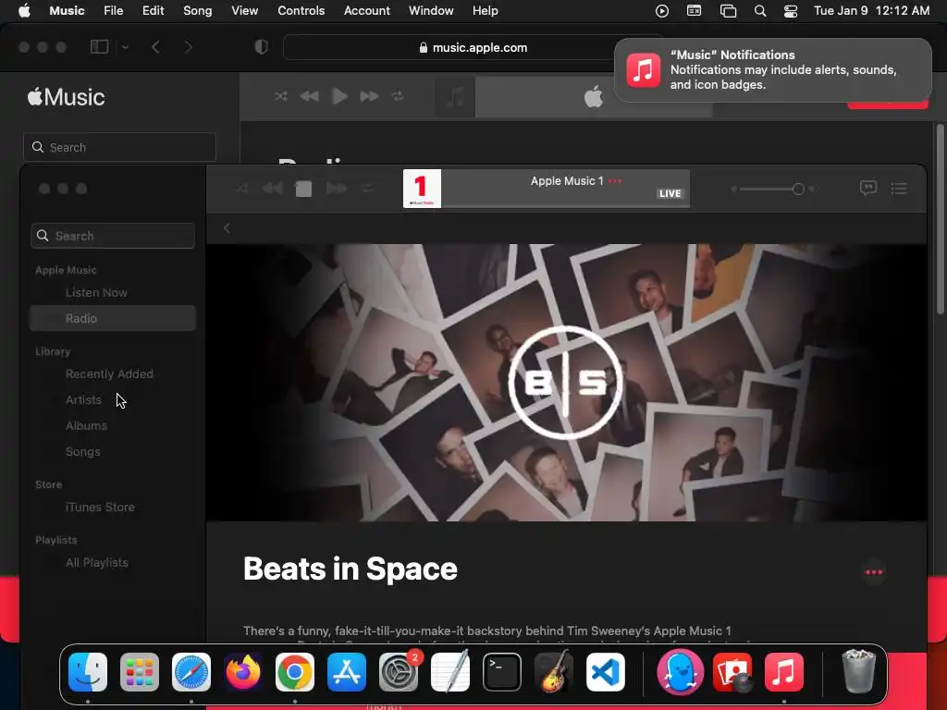This screenshot has width=947, height=710.
Task: Expand the Safari sidebar dropdown chevron
Action: point(125,47)
